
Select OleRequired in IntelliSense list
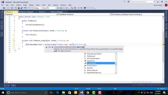[99, 56]
